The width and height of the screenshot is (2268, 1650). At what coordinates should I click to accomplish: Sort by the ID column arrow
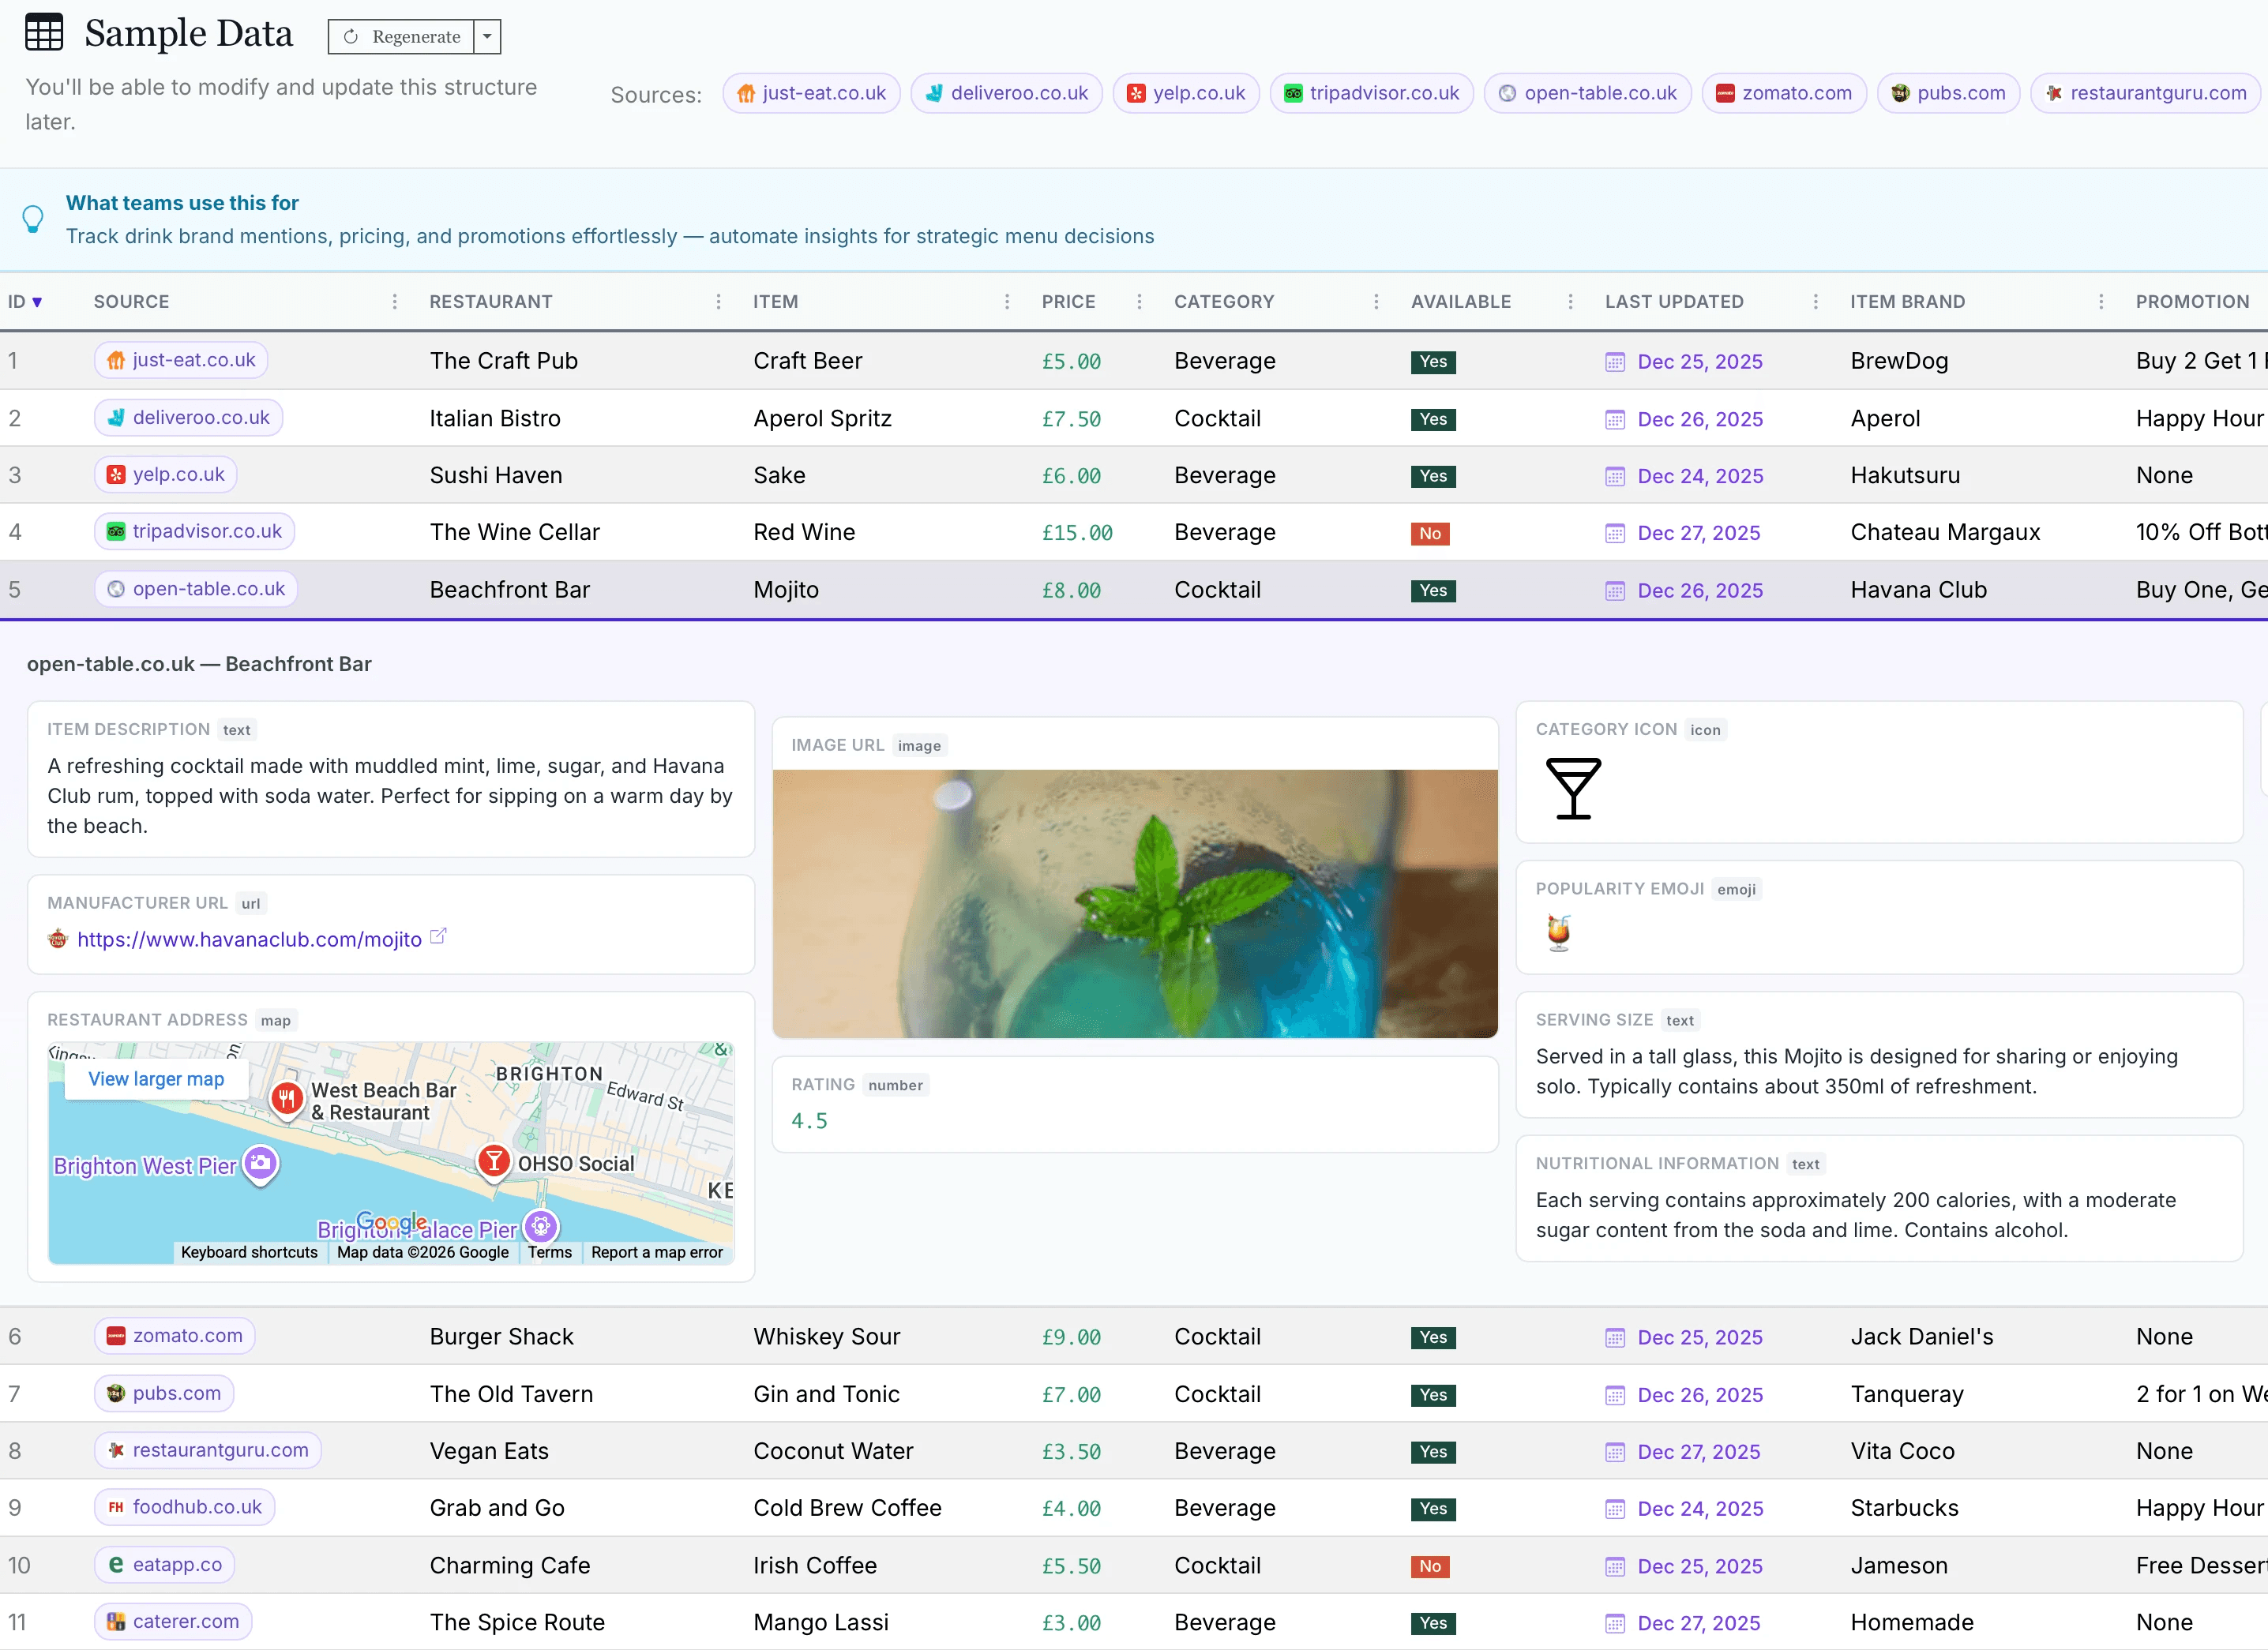point(37,302)
